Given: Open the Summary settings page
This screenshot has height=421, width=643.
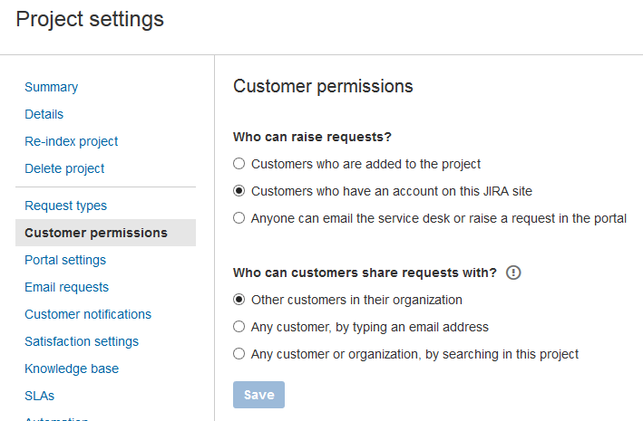Looking at the screenshot, I should point(52,87).
